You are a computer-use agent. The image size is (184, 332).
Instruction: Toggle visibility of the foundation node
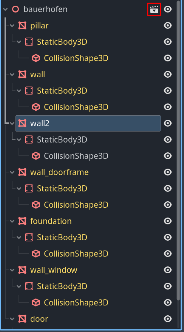coord(168,221)
